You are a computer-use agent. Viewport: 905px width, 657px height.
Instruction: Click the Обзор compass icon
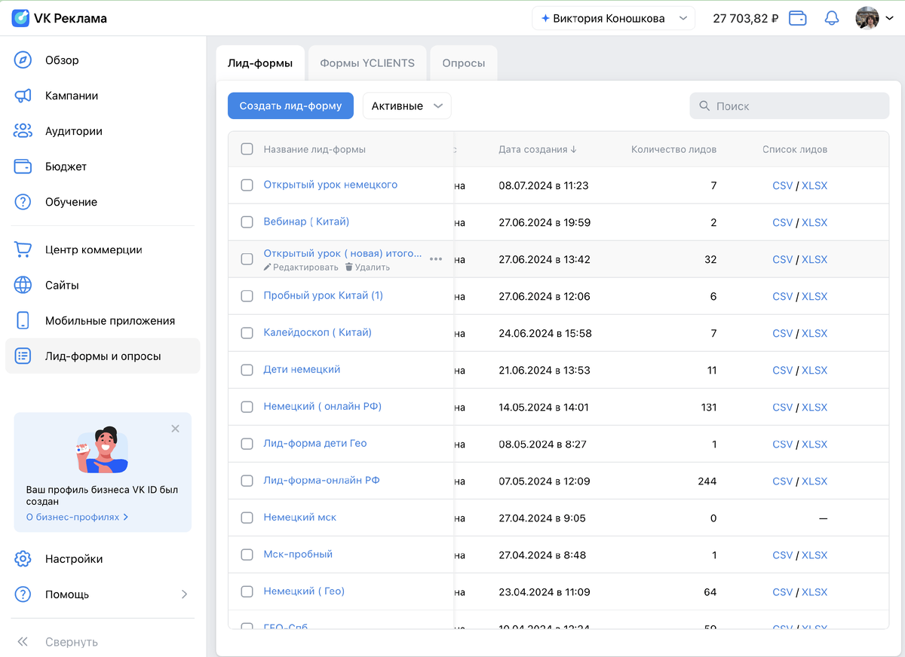click(x=23, y=60)
